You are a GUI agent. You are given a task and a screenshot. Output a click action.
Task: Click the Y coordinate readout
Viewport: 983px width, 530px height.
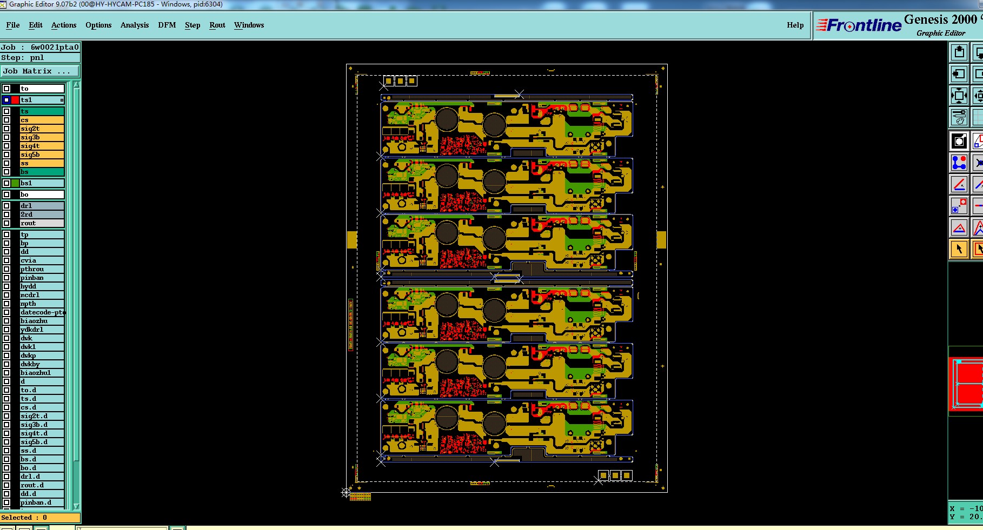point(967,517)
